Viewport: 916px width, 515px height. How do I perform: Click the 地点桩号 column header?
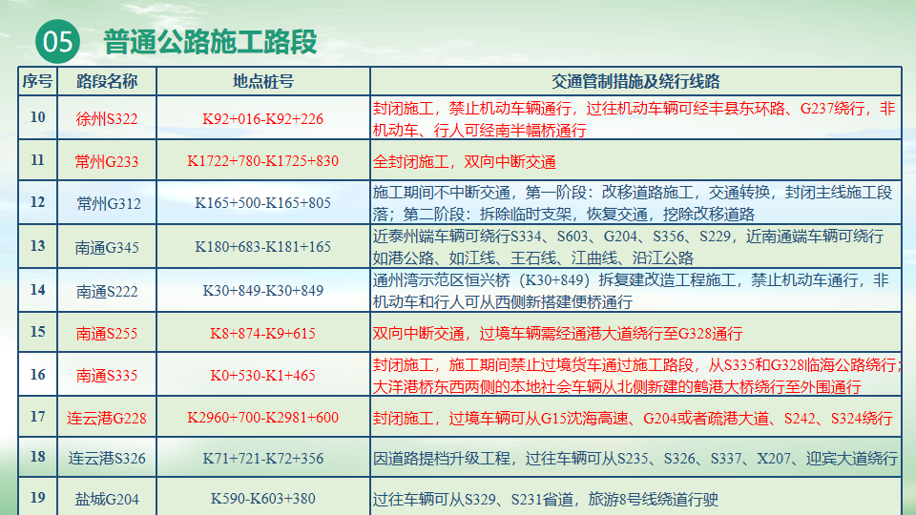point(263,81)
